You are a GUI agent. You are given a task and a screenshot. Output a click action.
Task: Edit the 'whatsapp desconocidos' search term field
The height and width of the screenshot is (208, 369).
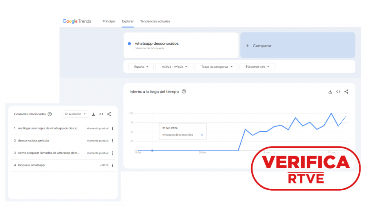(181, 45)
